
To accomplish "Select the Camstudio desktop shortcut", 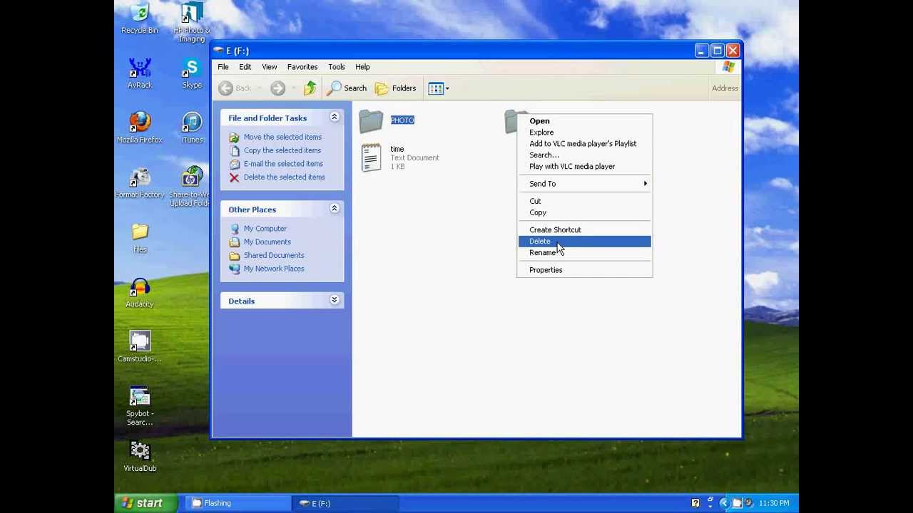I will click(x=140, y=347).
